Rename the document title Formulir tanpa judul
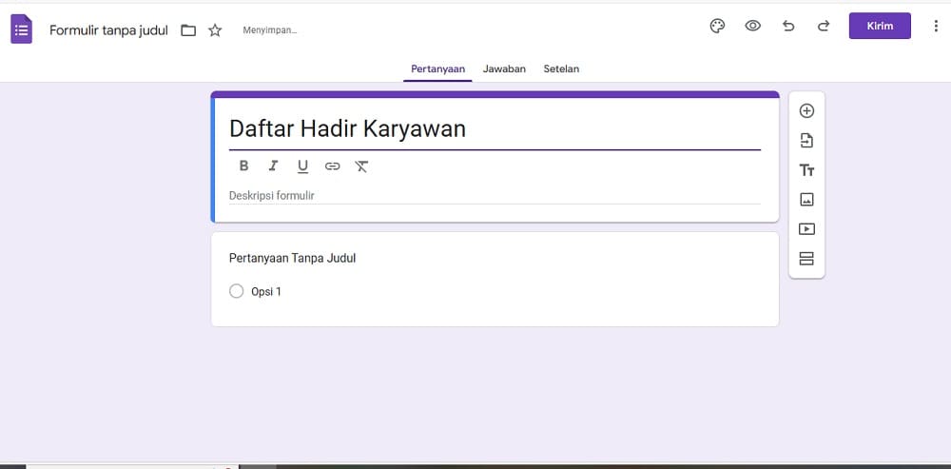The width and height of the screenshot is (951, 469). point(108,30)
